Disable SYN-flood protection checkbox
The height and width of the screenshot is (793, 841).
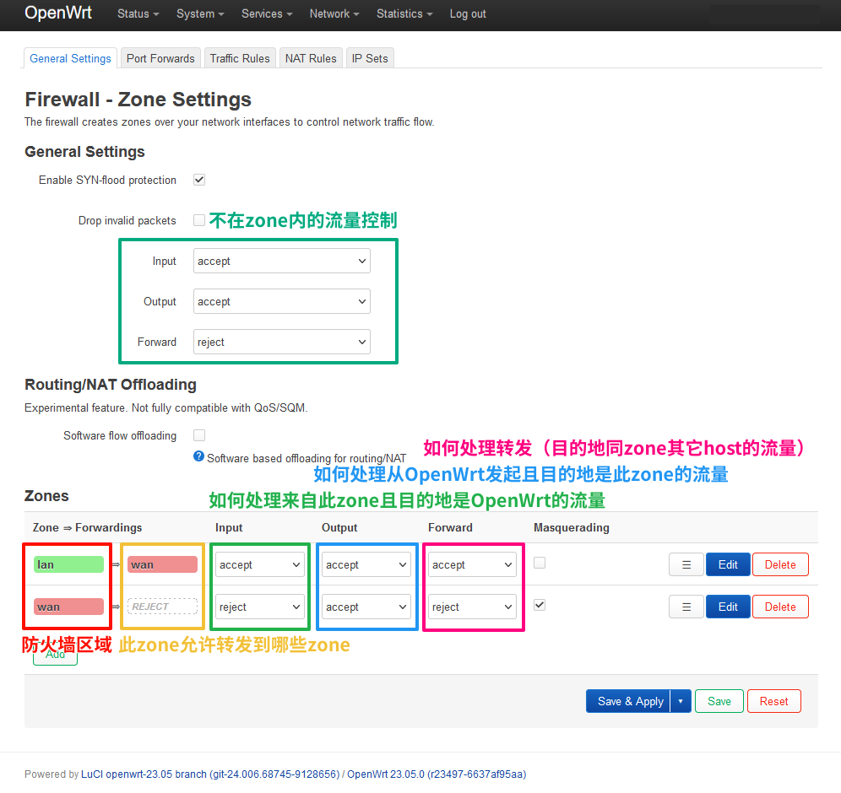pos(199,180)
